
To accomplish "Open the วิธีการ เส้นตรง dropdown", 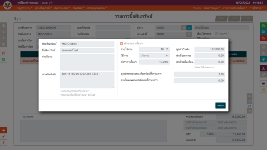I will 154,56.
